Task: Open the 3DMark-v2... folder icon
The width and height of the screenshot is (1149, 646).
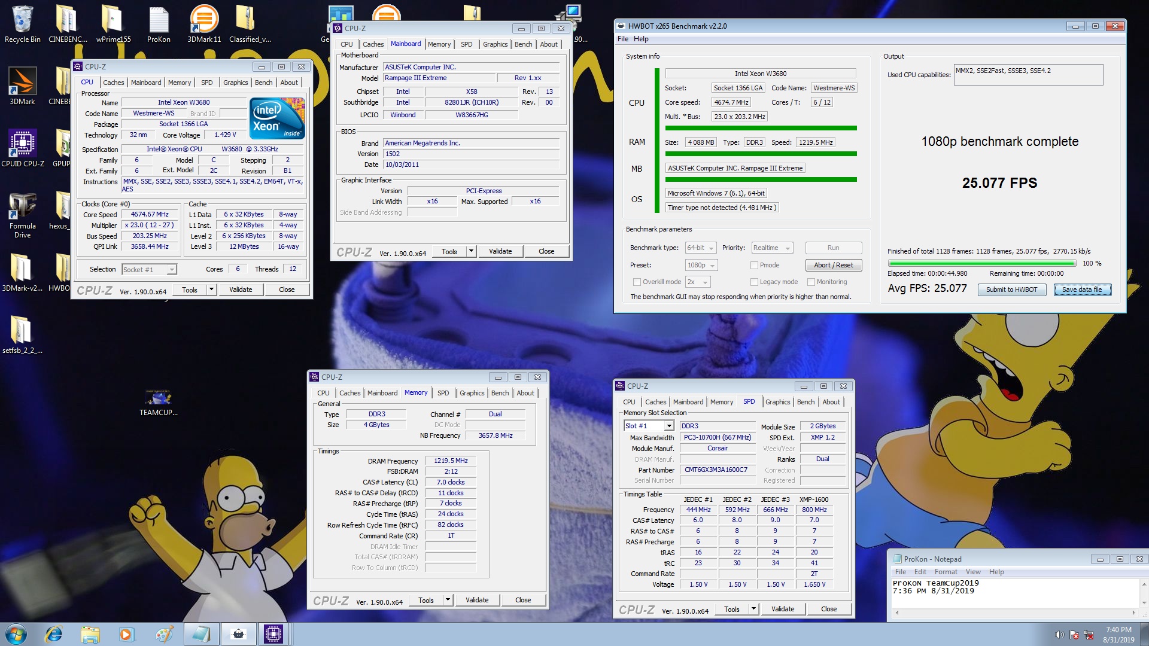Action: 22,272
